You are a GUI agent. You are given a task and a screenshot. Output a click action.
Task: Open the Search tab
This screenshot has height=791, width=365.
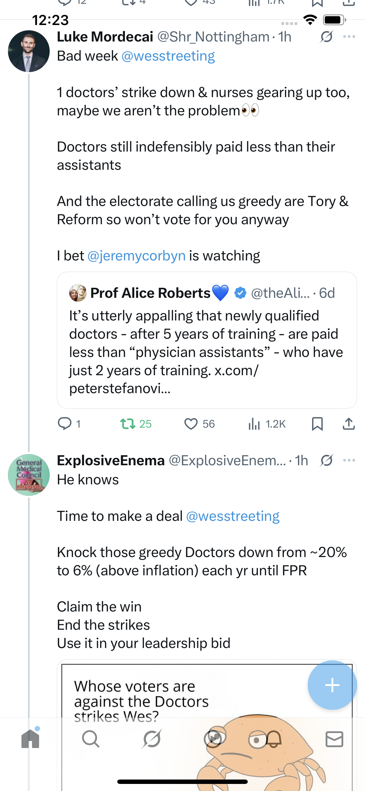click(x=91, y=739)
